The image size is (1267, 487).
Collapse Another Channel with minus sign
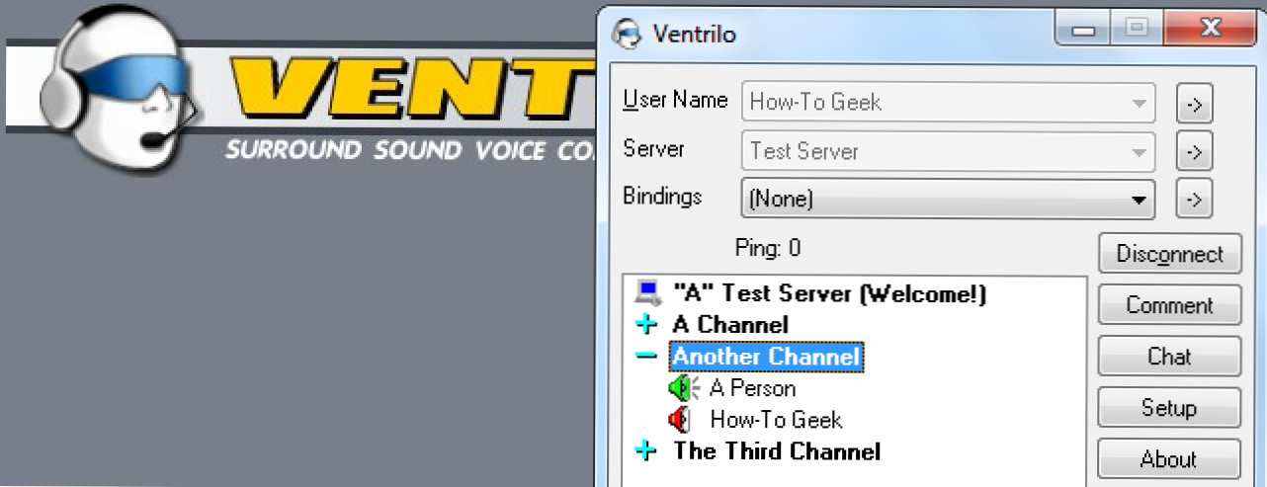click(x=647, y=357)
